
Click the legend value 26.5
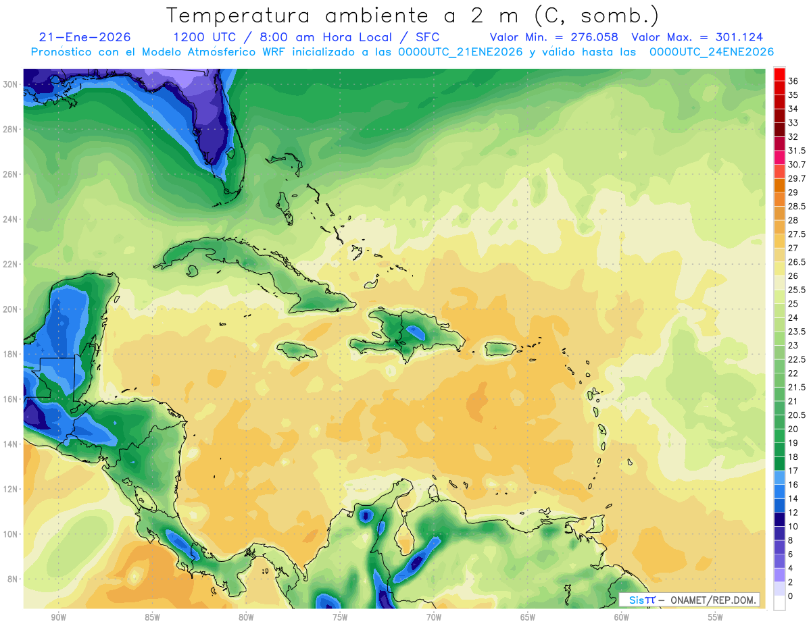797,262
